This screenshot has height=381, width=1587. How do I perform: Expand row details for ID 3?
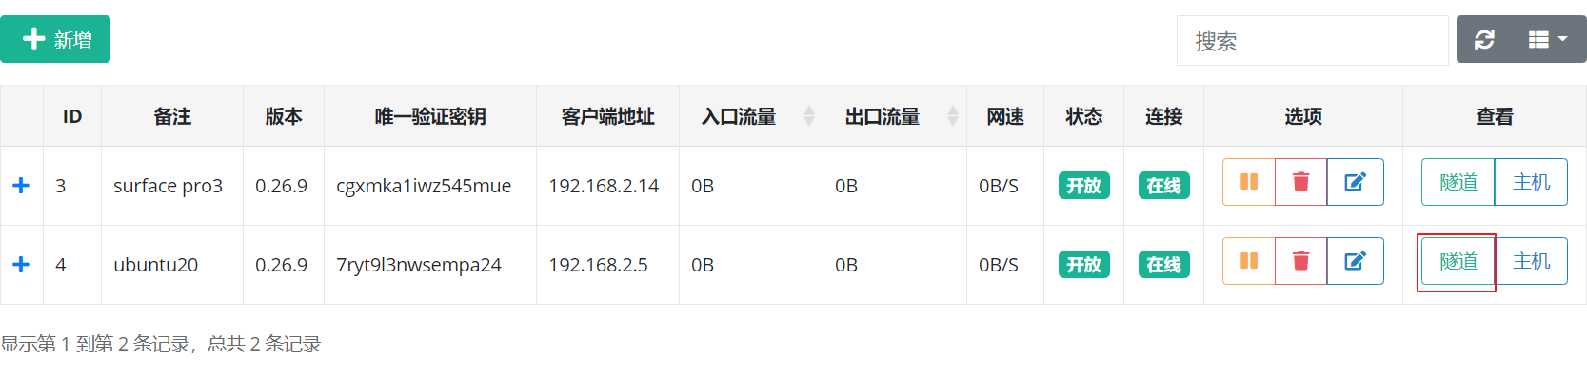21,186
